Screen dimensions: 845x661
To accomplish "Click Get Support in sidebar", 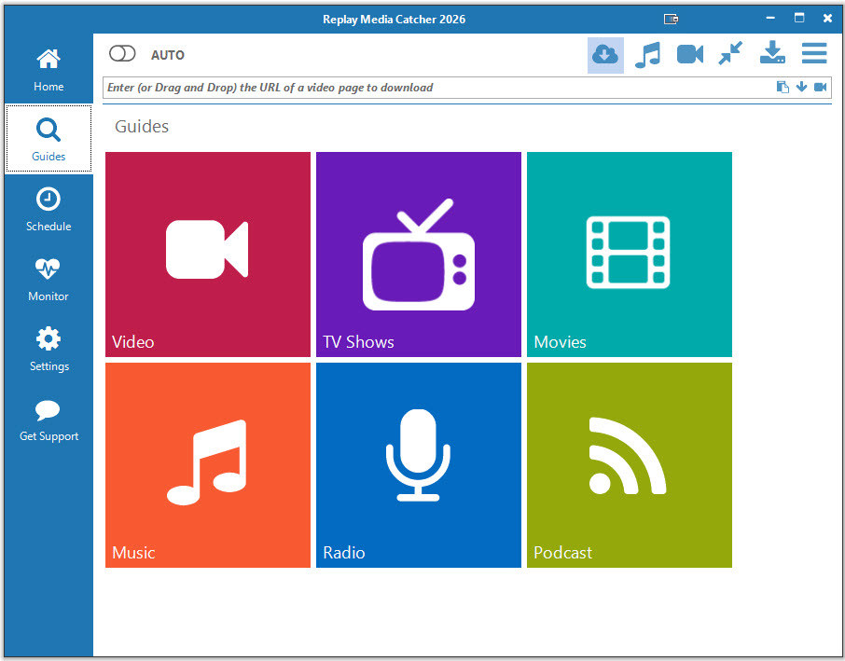I will click(48, 420).
